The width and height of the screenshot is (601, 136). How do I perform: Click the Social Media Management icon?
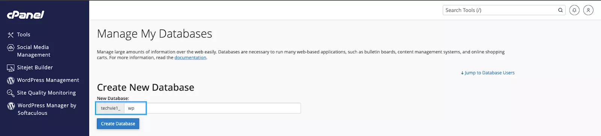[x=11, y=48]
